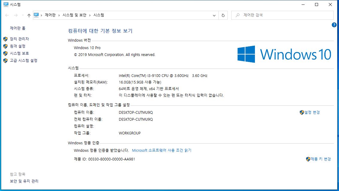Click 전체 컴퓨터 이름 value DESKTOP-CUTMU9Q
This screenshot has height=191, width=339.
click(136, 119)
